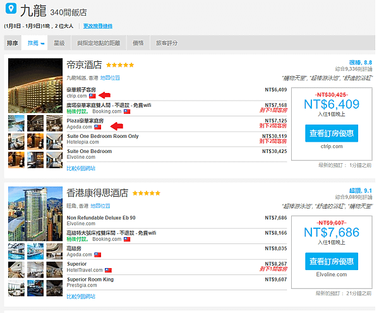The height and width of the screenshot is (313, 379).
Task: Click the NT$9,607 price on Prestigia.com row
Action: [x=276, y=279]
